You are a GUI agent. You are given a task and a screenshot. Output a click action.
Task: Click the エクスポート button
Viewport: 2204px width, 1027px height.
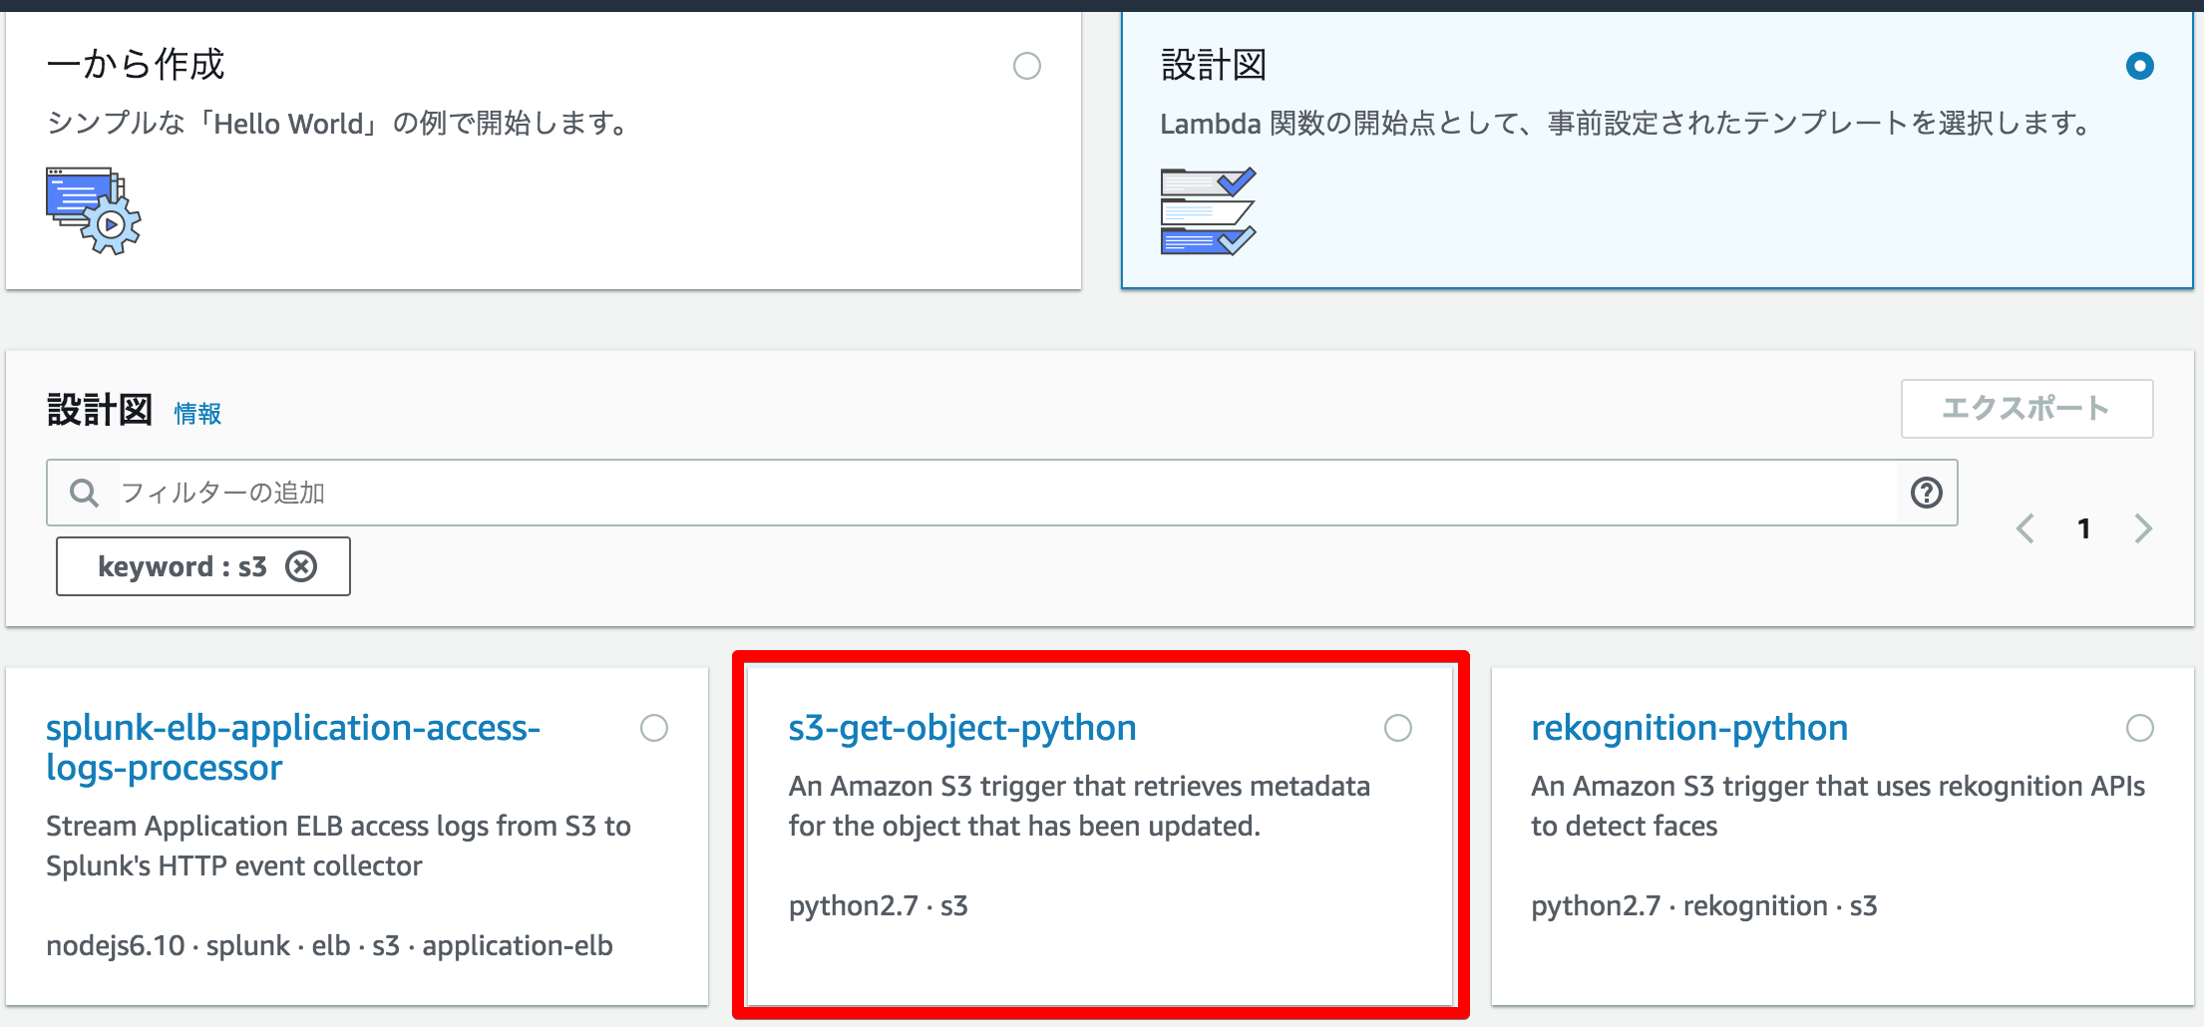tap(2026, 409)
